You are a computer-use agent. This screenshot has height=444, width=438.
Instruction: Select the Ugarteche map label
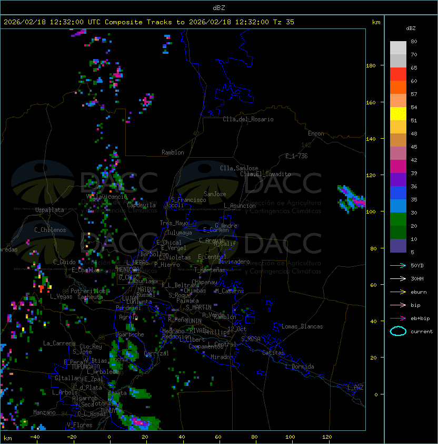(x=130, y=334)
